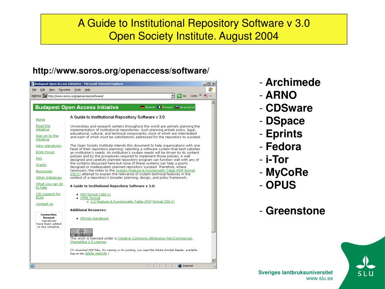The height and width of the screenshot is (289, 385).
Task: Click the Budapest Open Access Initiative banner
Action: coord(114,107)
